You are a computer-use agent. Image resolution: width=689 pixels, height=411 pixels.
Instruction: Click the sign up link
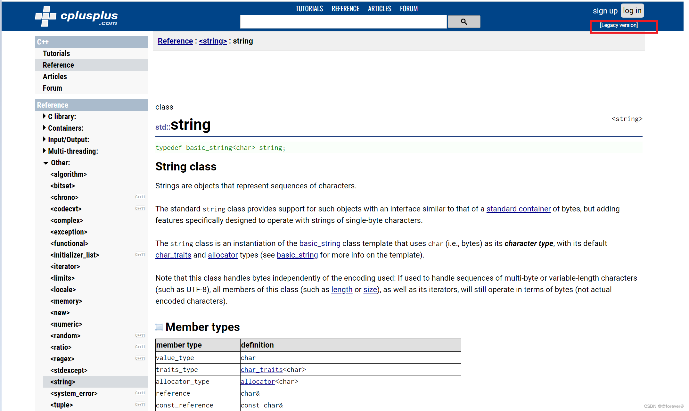pos(605,11)
